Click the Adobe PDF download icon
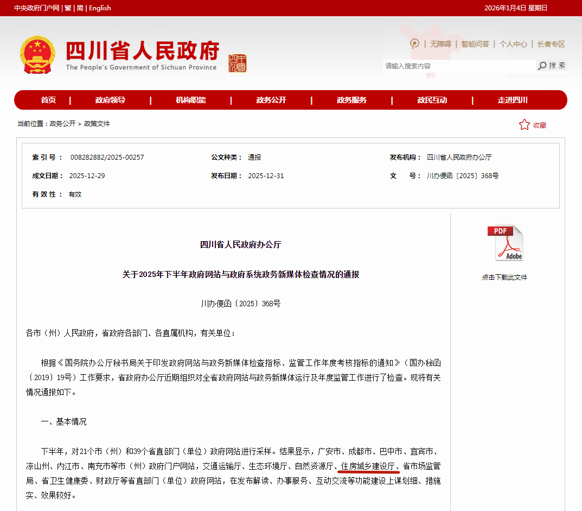 click(x=505, y=243)
